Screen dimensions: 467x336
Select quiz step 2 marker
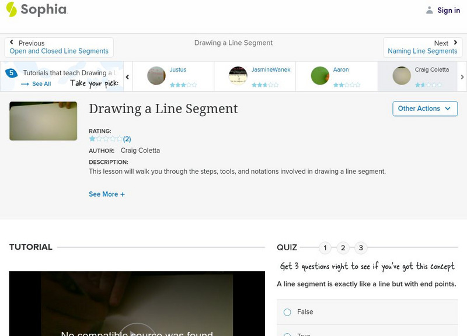[x=343, y=248]
